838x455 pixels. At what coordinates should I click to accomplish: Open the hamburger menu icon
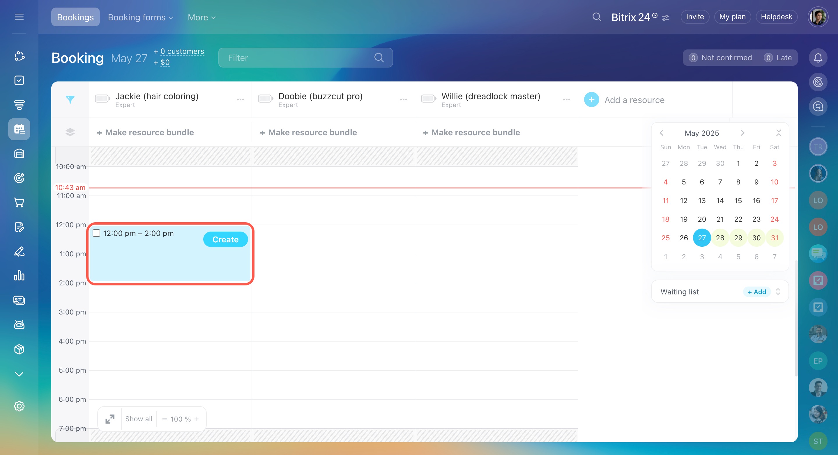(x=19, y=17)
